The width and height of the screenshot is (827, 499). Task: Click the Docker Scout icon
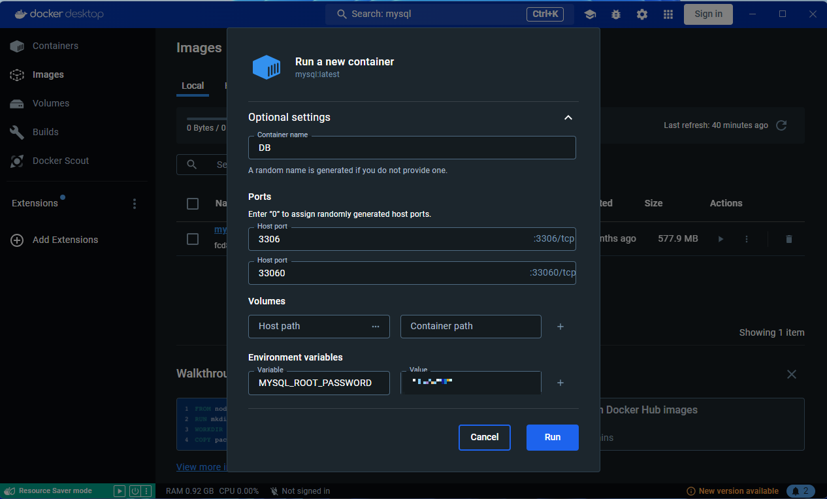[17, 161]
